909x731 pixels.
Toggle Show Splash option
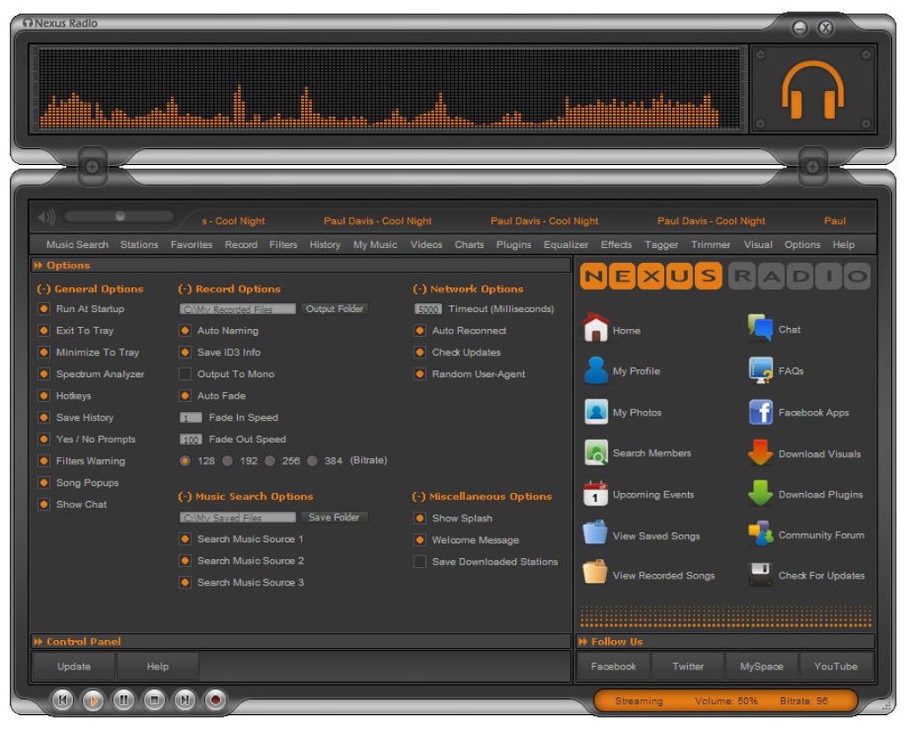420,518
